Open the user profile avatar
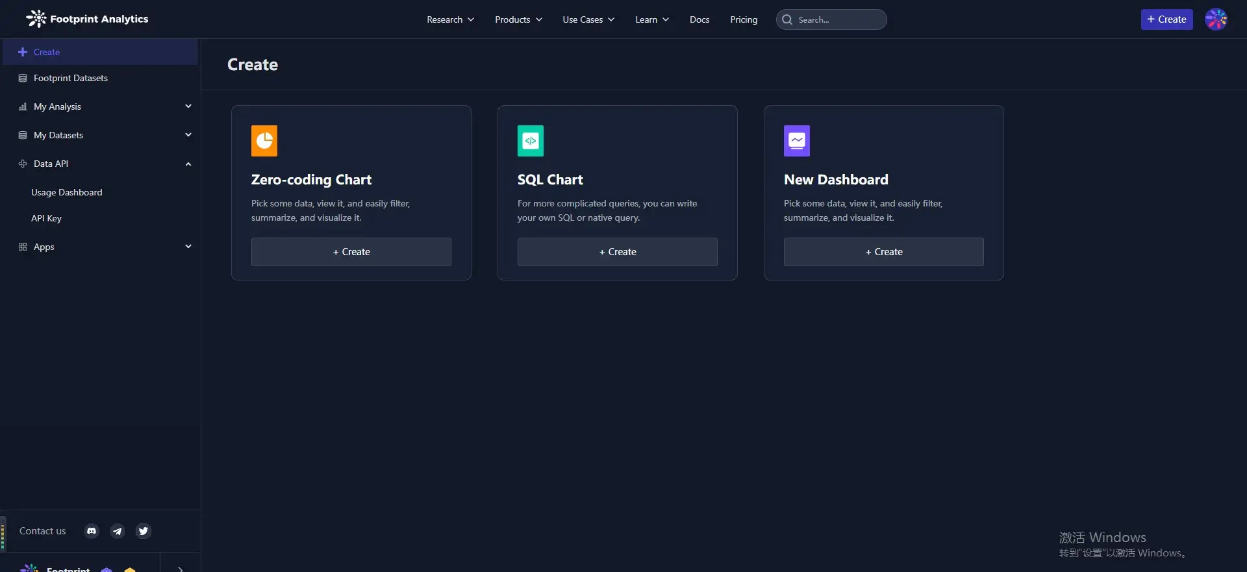This screenshot has height=572, width=1247. click(x=1216, y=19)
